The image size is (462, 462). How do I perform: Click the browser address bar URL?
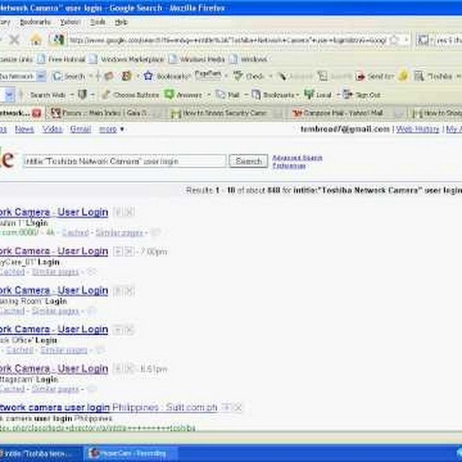tap(227, 40)
